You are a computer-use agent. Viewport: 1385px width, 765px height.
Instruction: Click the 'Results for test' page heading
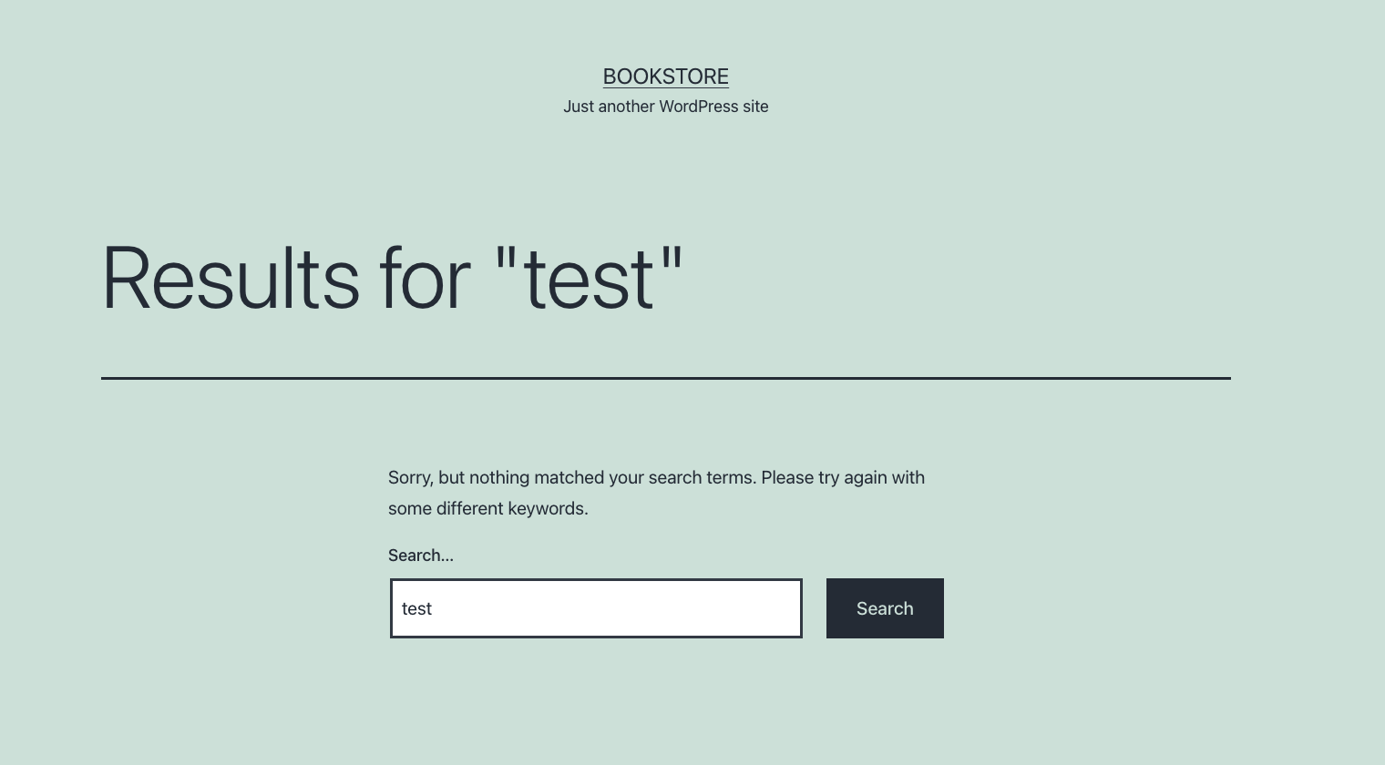392,278
